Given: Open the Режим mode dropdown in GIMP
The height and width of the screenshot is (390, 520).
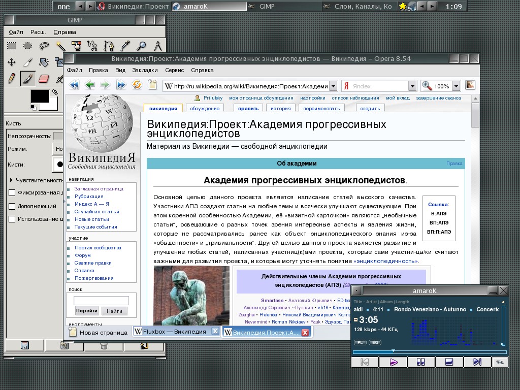Looking at the screenshot, I should point(58,149).
